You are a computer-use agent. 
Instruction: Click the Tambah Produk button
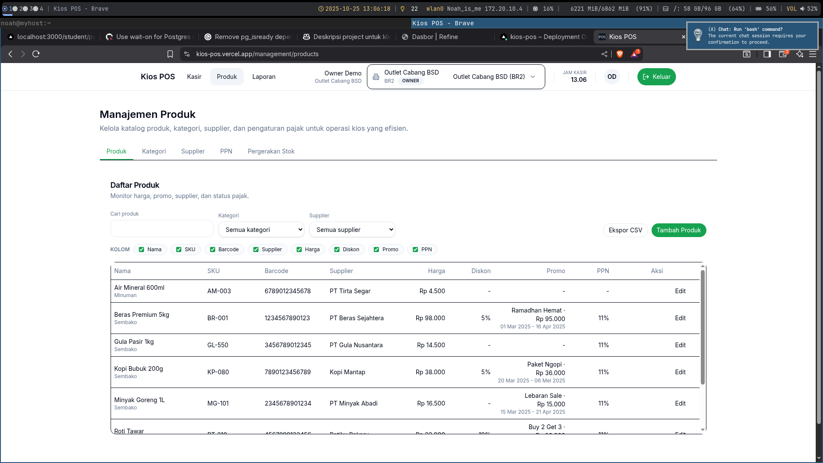point(679,230)
